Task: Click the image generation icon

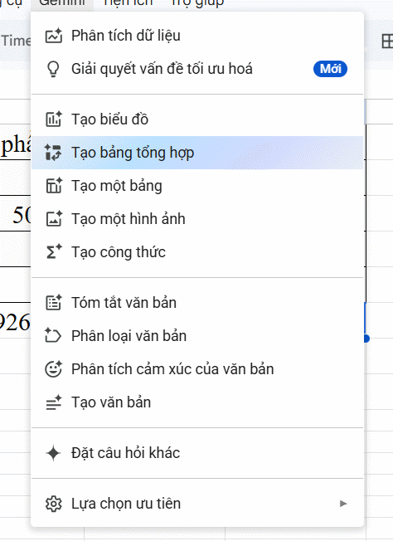Action: pos(54,219)
